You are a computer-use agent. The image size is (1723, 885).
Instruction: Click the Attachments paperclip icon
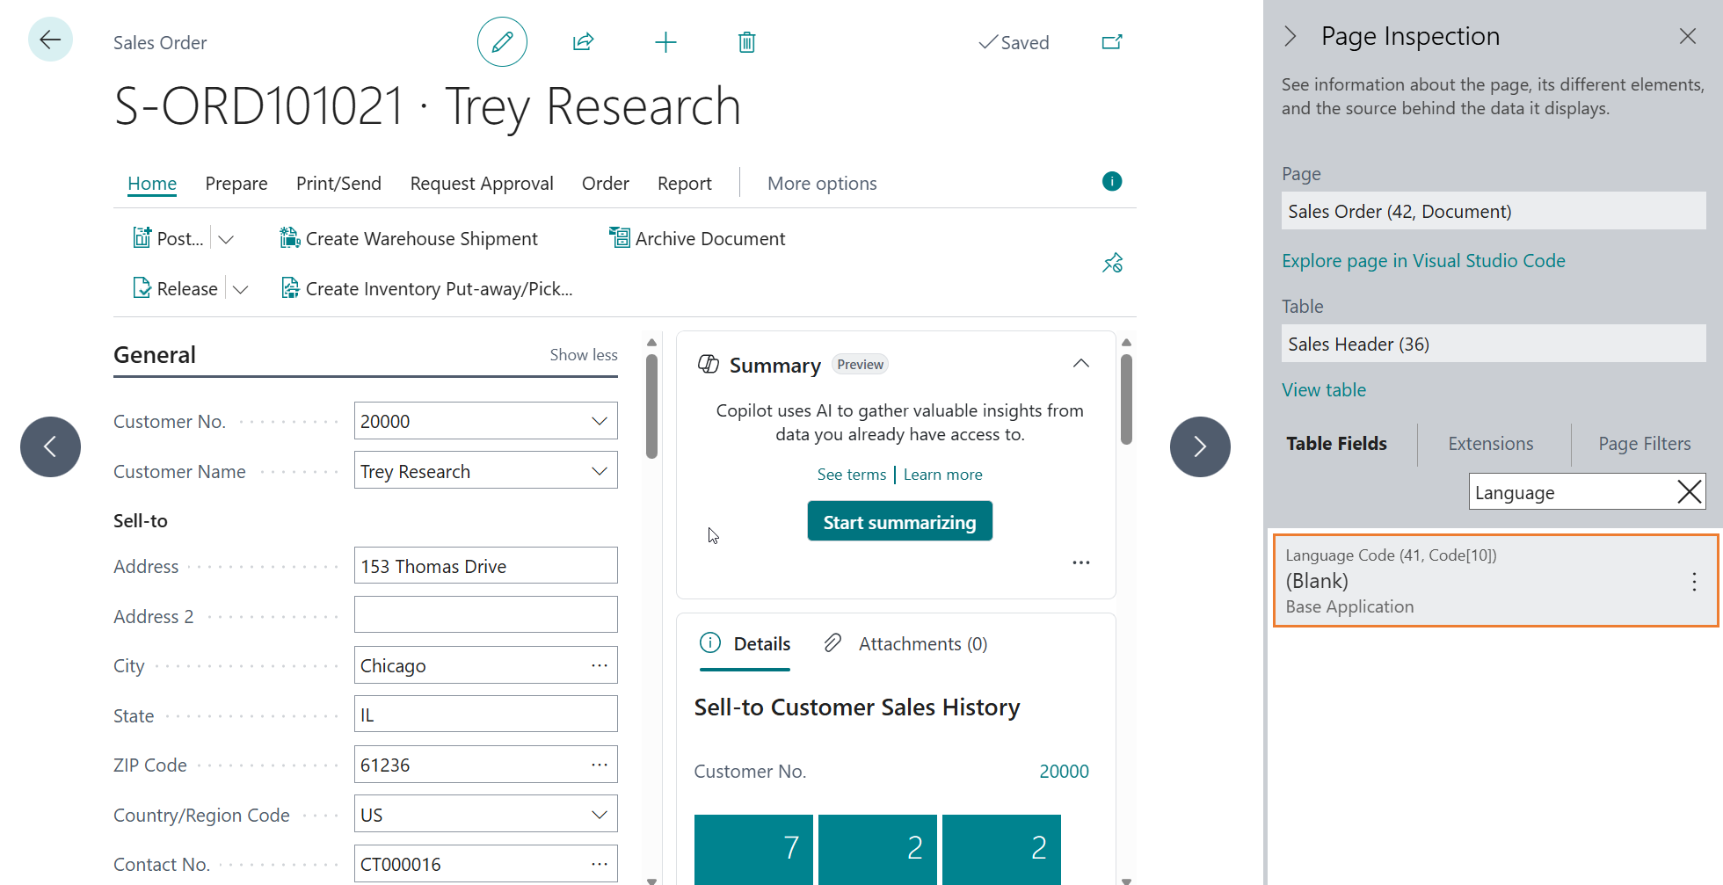832,642
